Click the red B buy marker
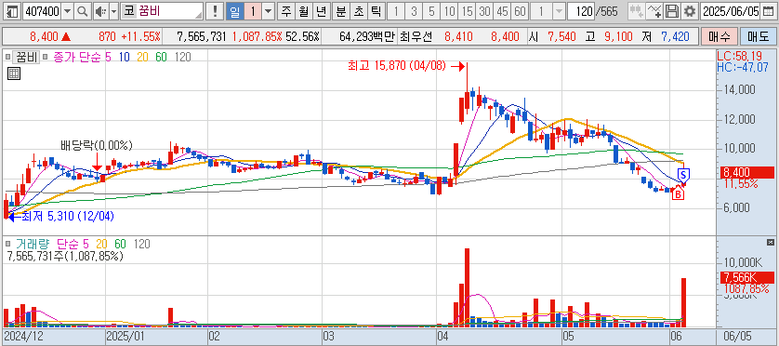This screenshot has height=346, width=779. 678,194
